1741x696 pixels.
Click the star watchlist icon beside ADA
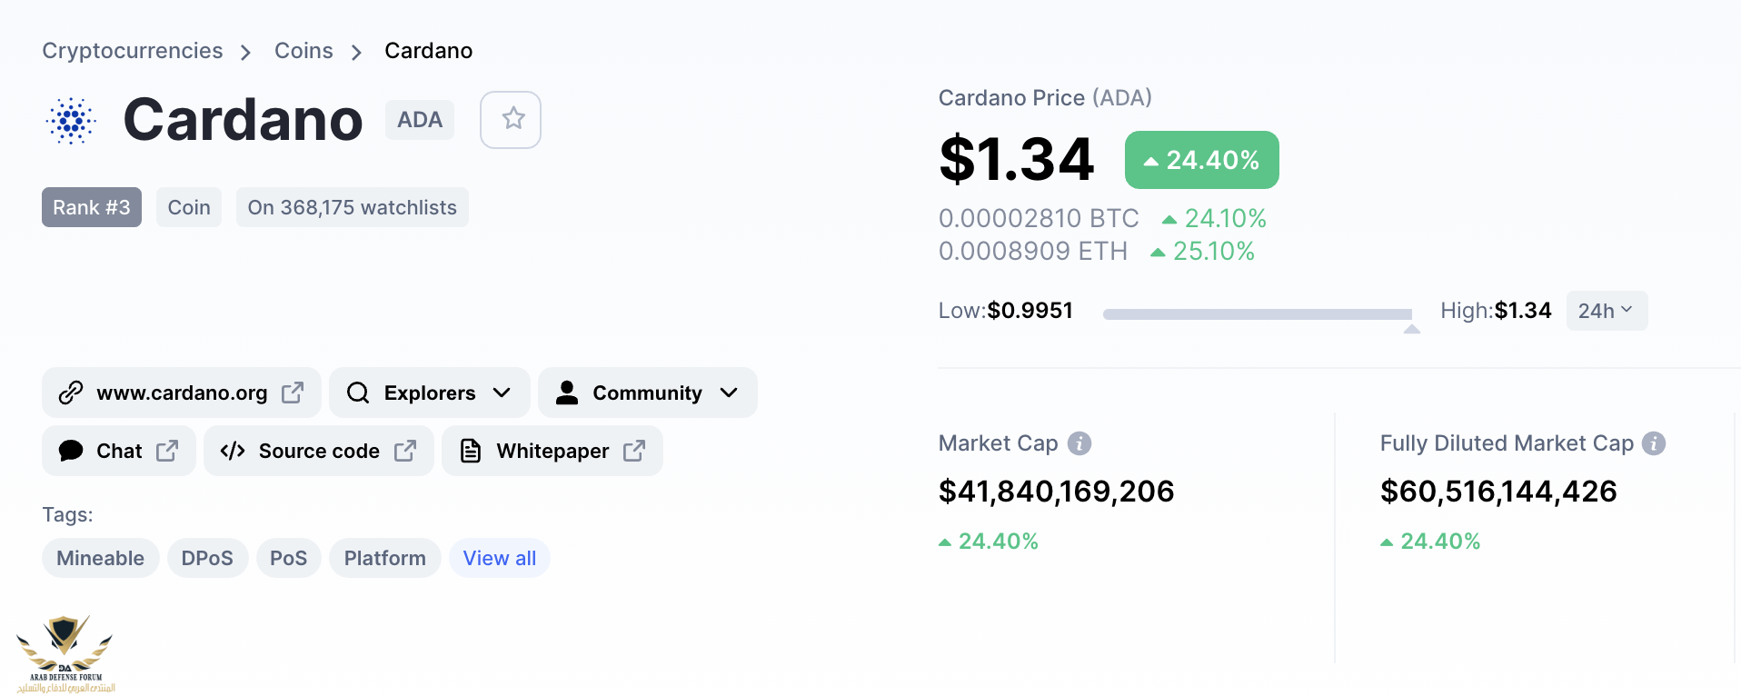click(512, 119)
